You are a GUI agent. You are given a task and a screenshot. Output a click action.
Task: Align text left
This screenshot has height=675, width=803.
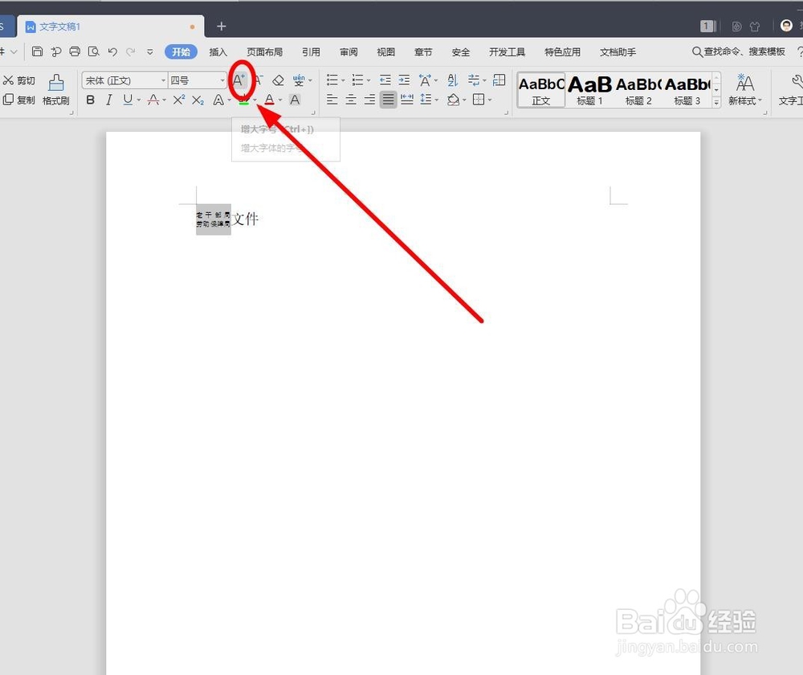332,100
